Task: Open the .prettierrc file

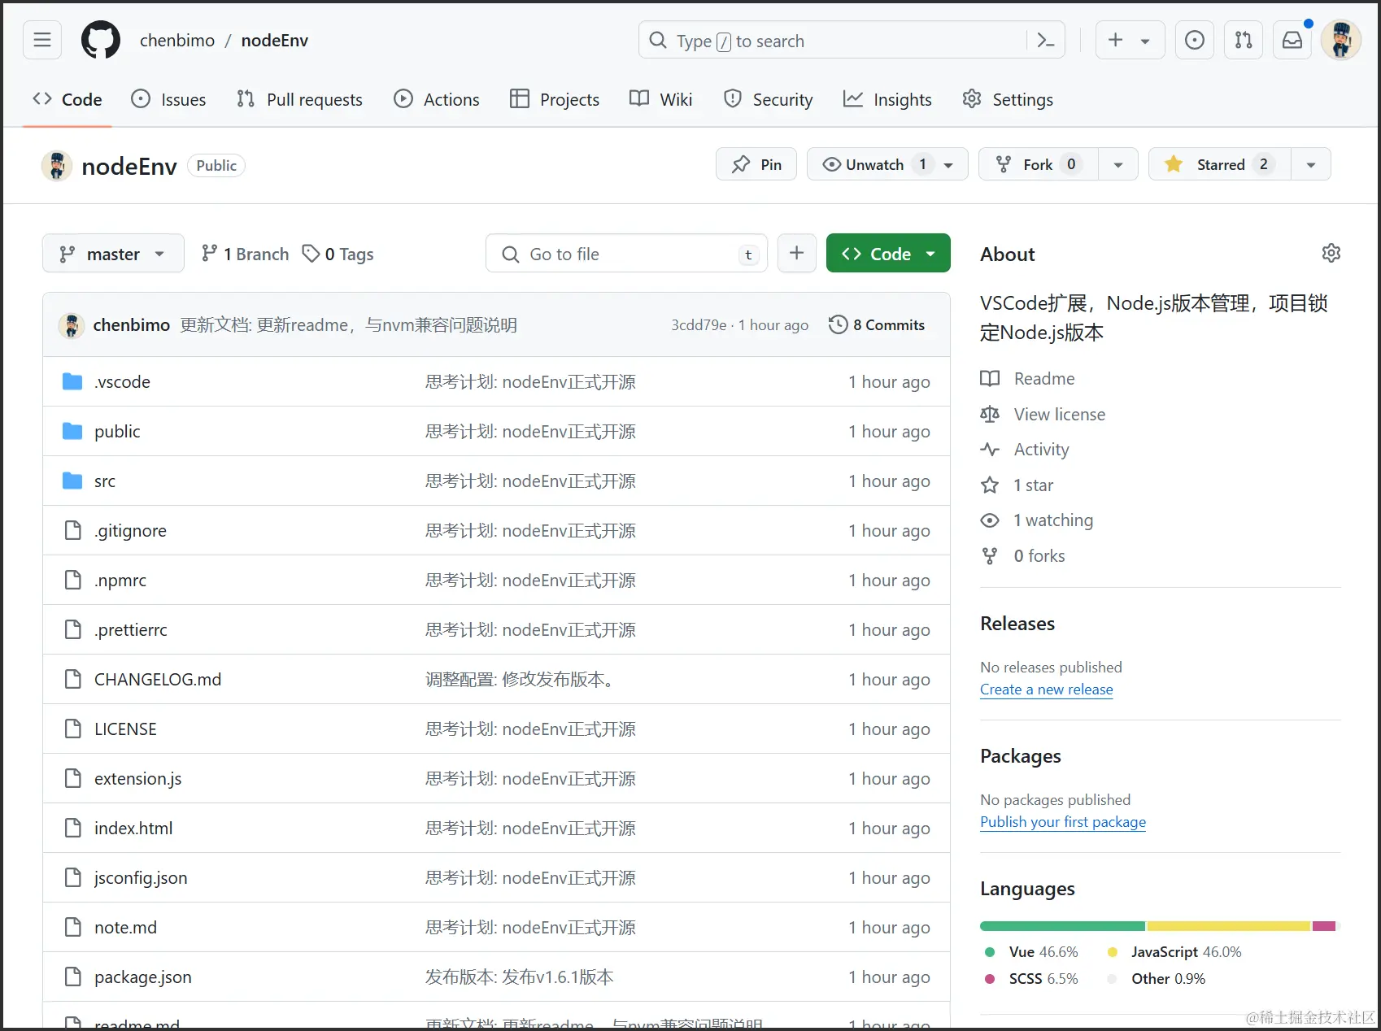Action: (x=131, y=629)
